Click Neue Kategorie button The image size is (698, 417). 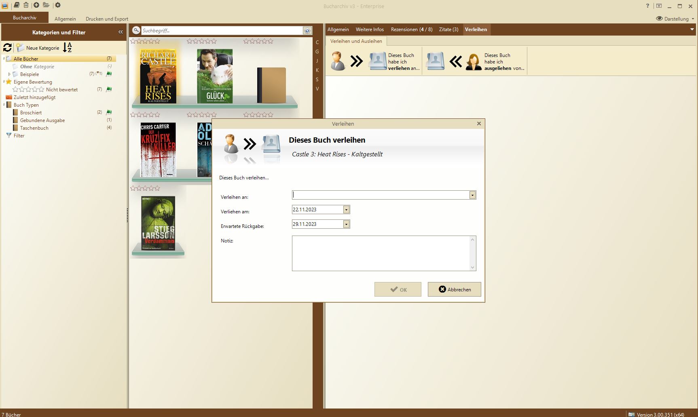coord(38,48)
